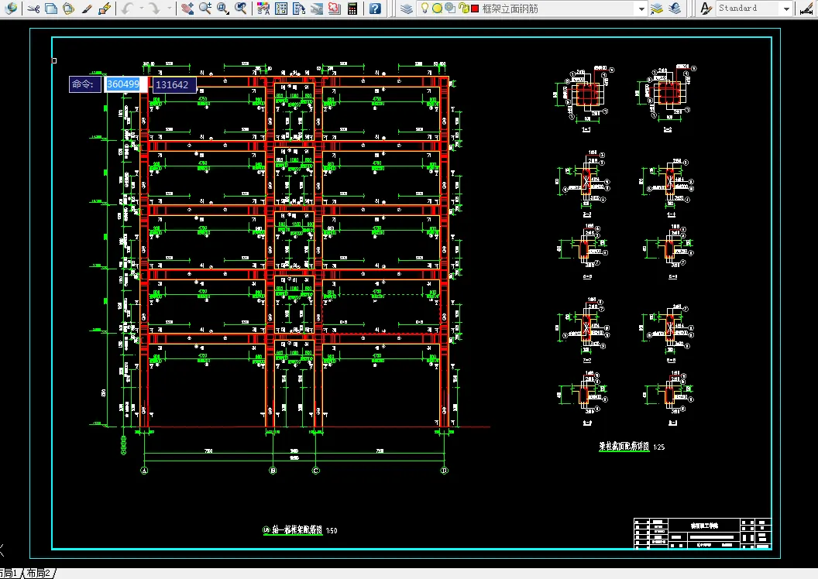
Task: Open the Block Editor lightning icon
Action: point(105,9)
